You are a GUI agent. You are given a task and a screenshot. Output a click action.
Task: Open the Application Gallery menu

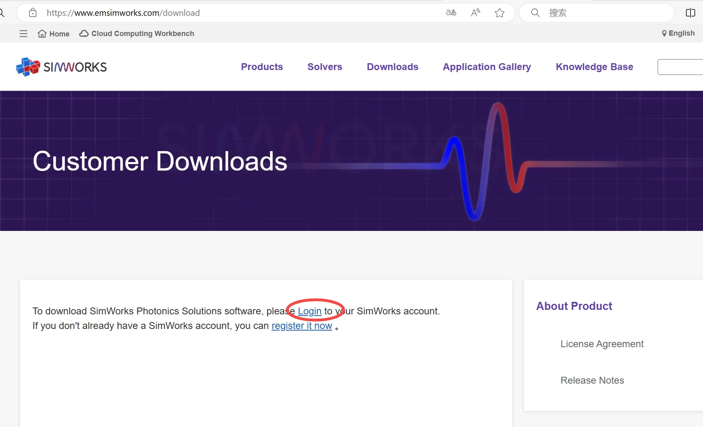[x=487, y=67]
